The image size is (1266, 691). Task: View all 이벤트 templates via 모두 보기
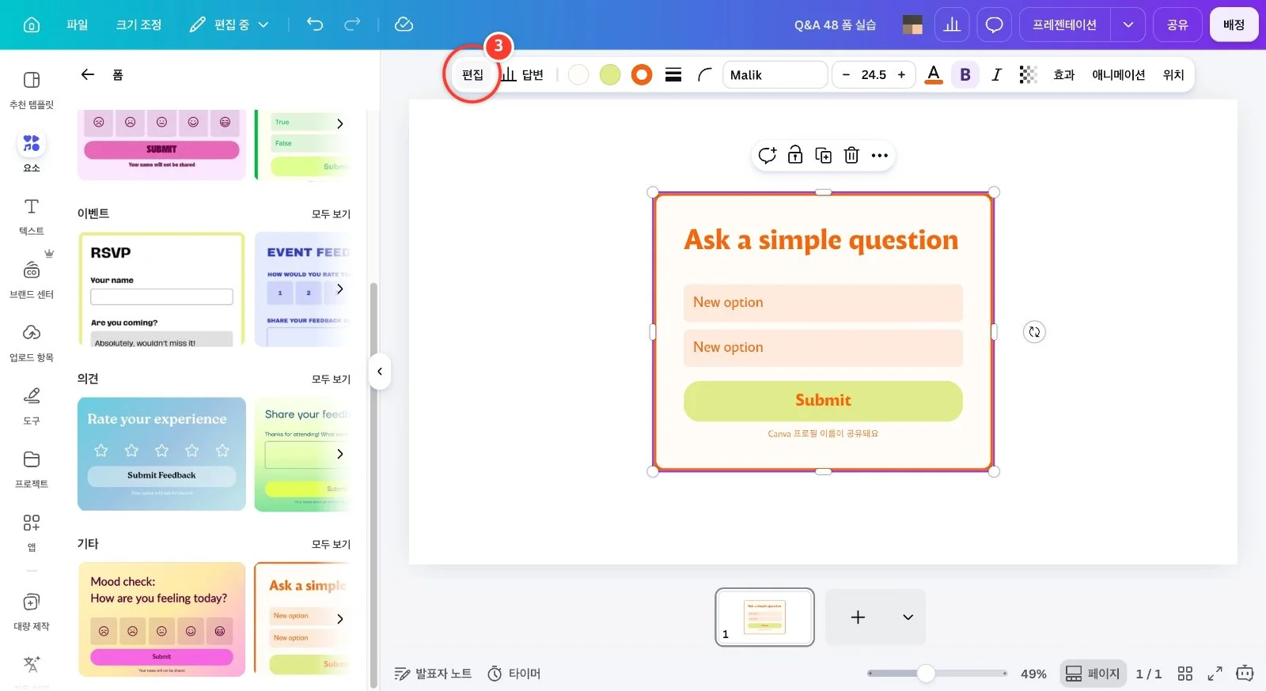click(331, 214)
